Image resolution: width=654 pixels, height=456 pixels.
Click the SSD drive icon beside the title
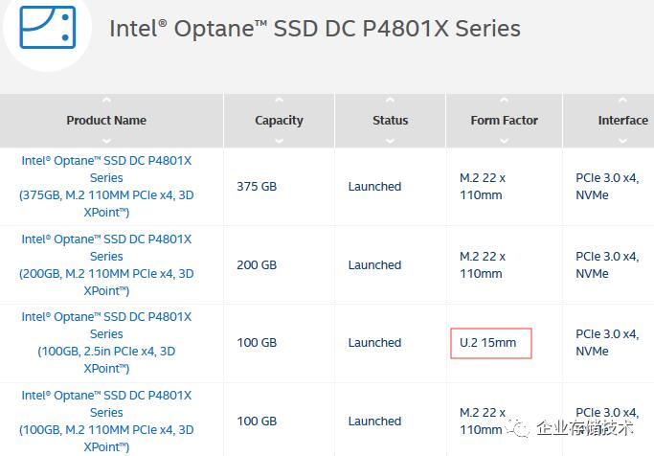pyautogui.click(x=47, y=27)
